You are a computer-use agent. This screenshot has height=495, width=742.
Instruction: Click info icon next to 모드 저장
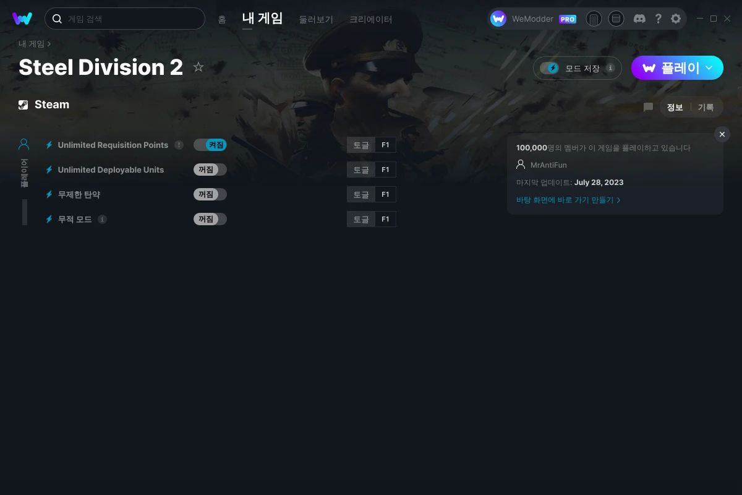(x=610, y=68)
